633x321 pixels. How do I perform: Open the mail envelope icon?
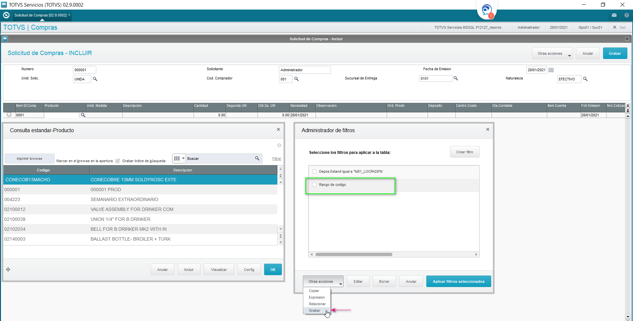click(614, 15)
